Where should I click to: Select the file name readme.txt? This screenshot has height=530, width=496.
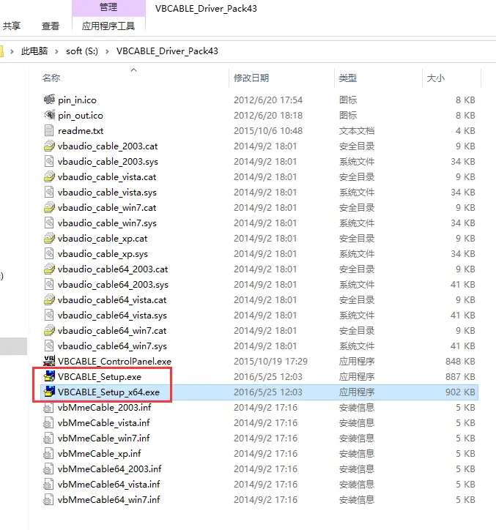pyautogui.click(x=81, y=131)
